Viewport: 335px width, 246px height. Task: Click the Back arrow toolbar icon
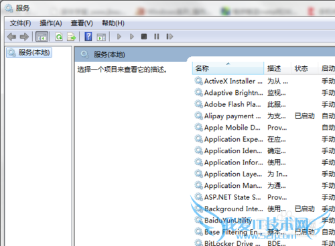(x=11, y=37)
